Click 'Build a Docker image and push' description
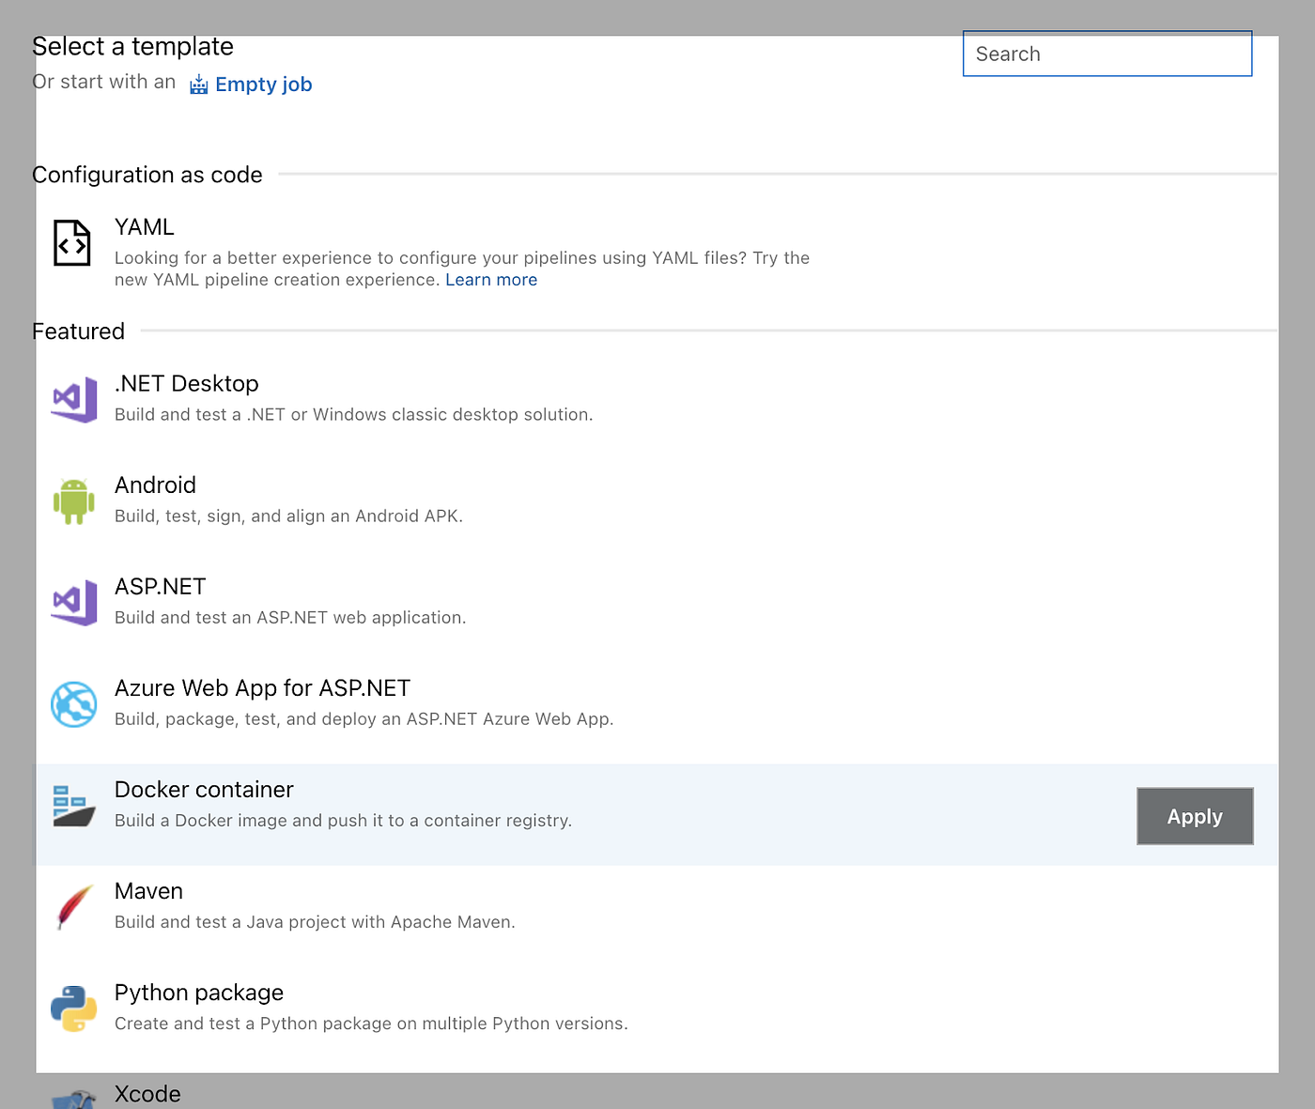The image size is (1315, 1109). 343,821
